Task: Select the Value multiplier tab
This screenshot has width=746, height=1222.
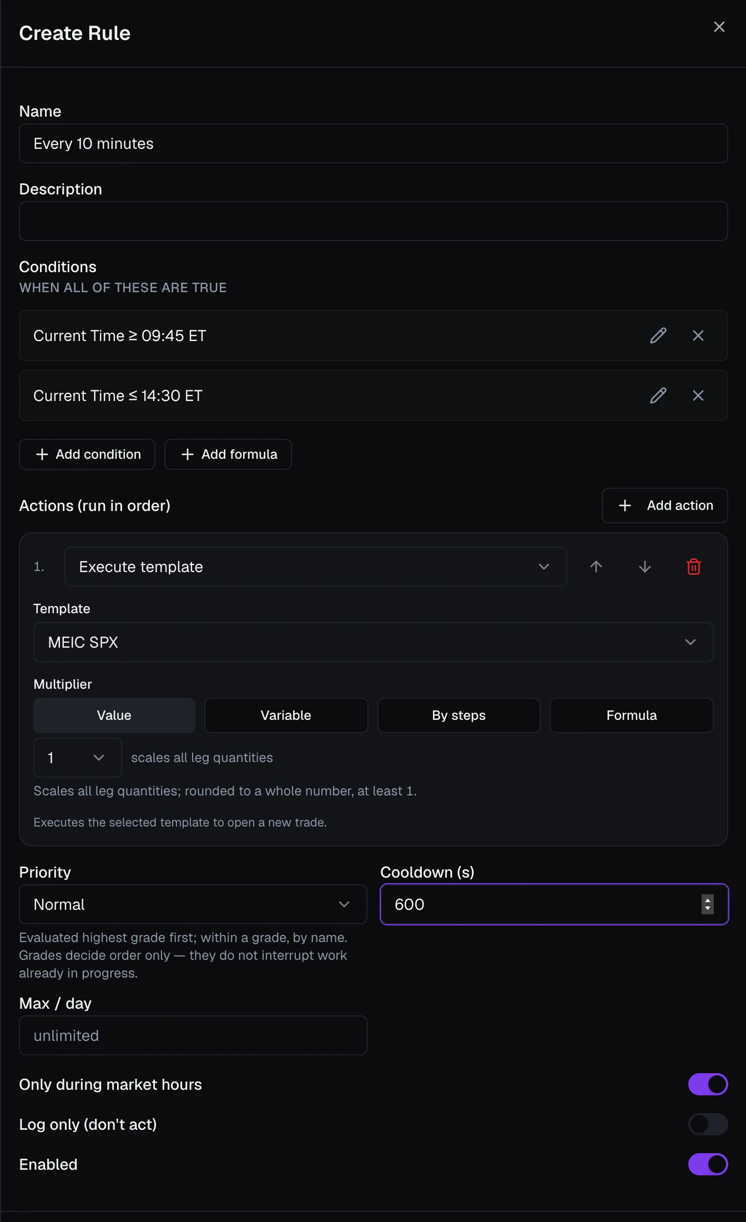Action: pos(114,715)
